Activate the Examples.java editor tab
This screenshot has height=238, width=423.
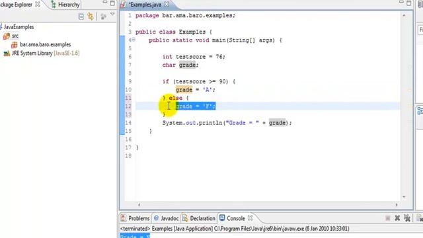[145, 5]
